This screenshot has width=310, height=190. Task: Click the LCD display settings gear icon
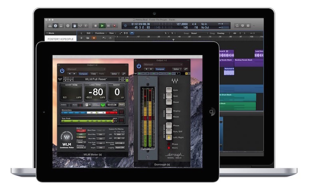pyautogui.click(x=125, y=26)
